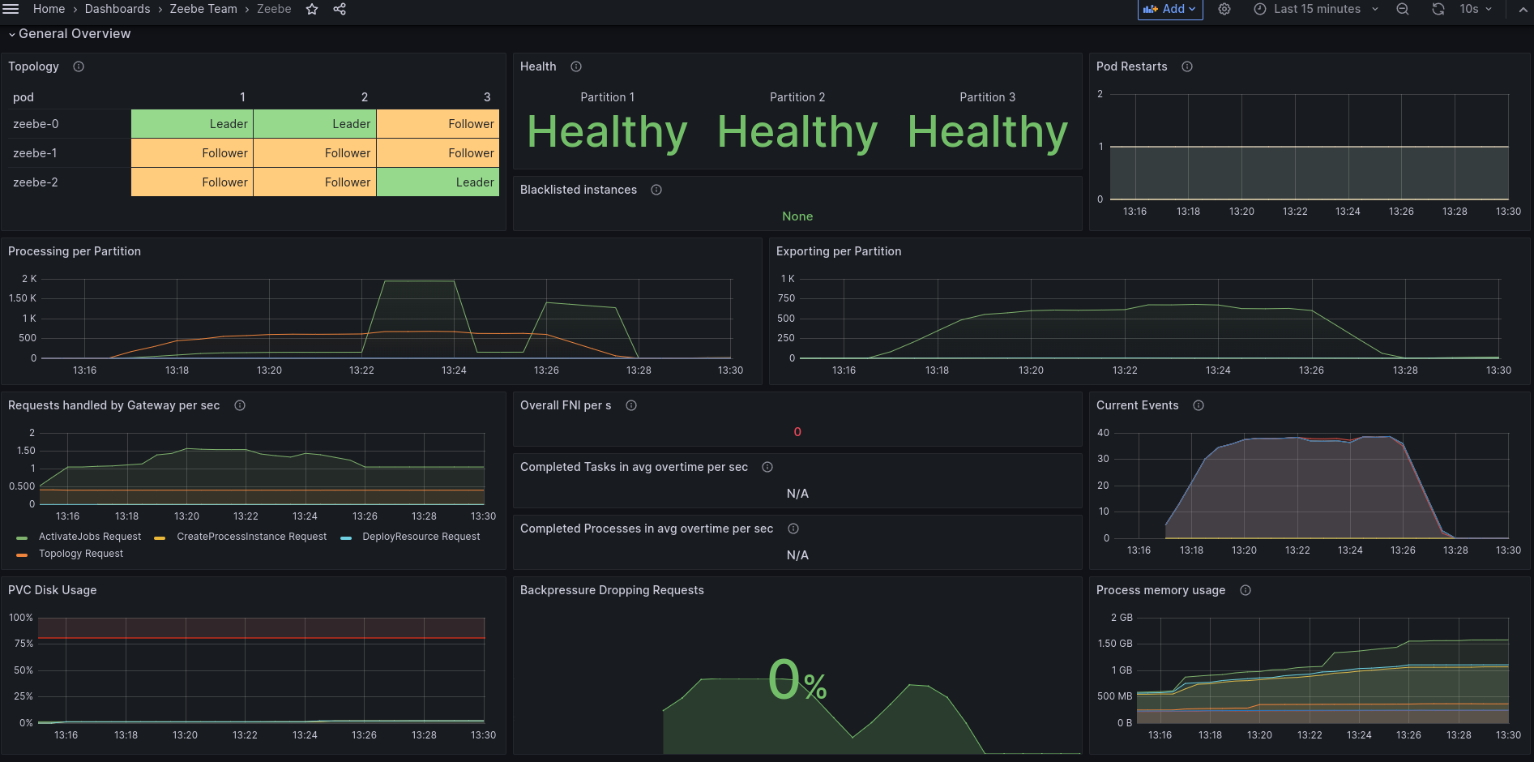Screen dimensions: 1534x762
Task: Open Processing per Partition panel title
Action: 75,251
